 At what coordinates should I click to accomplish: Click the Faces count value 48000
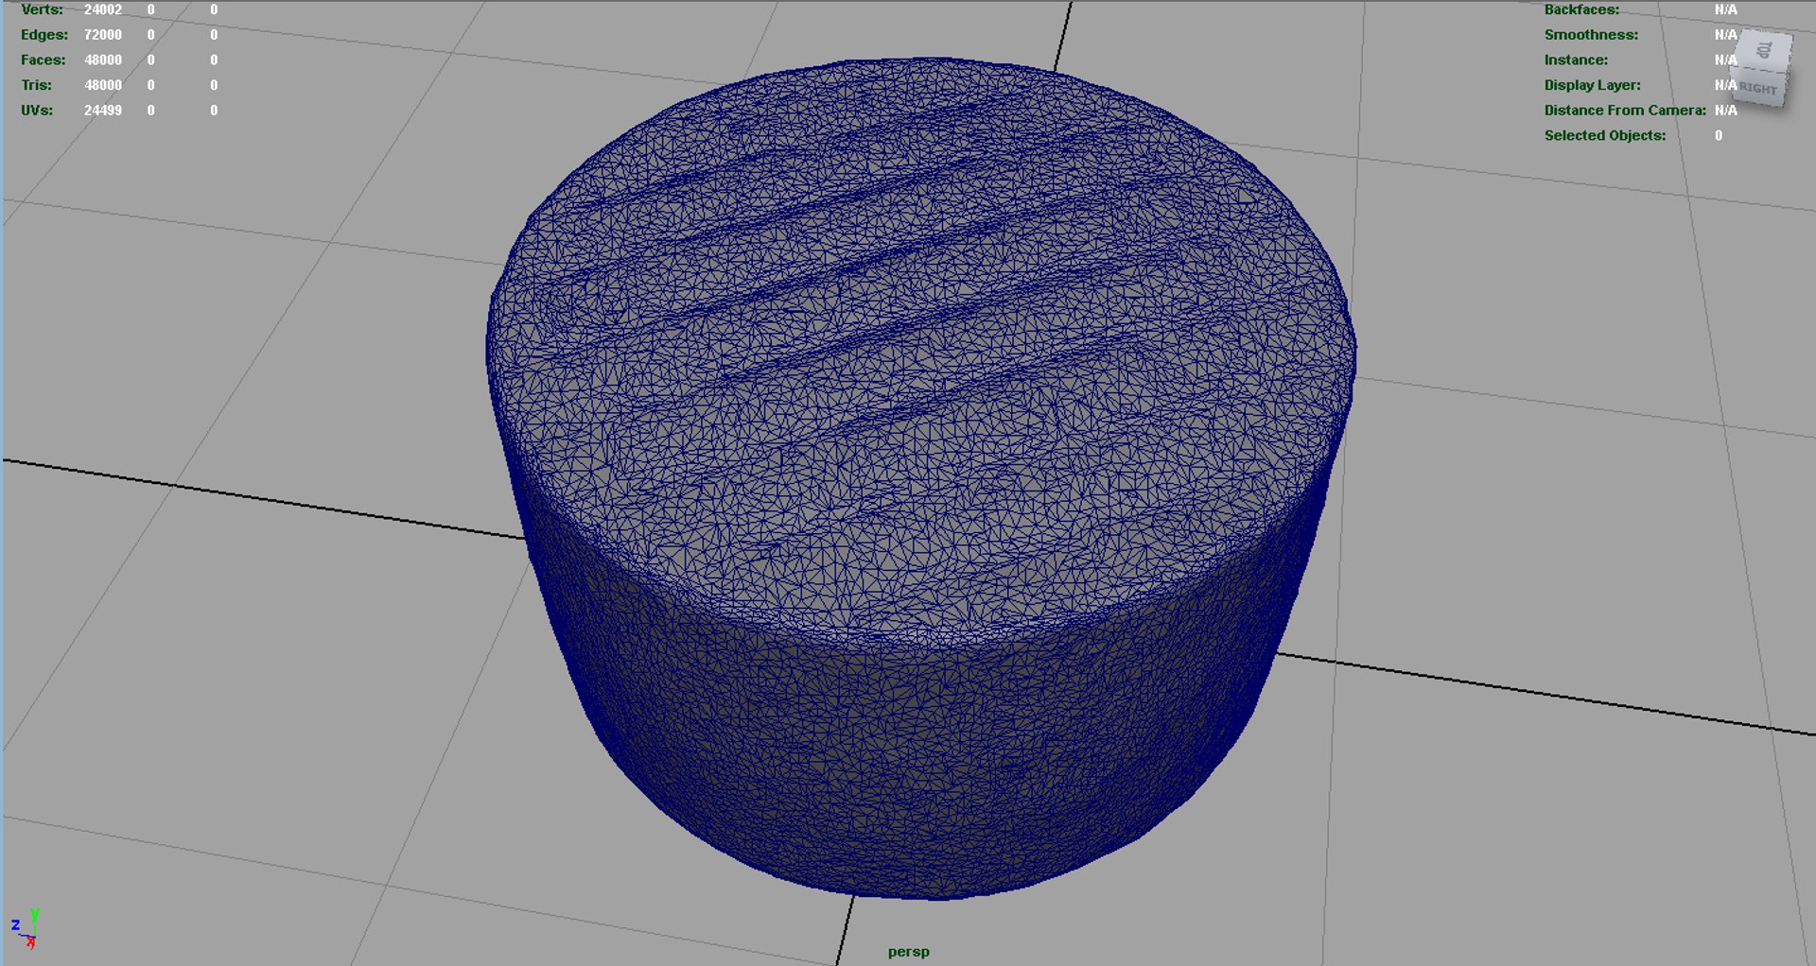(103, 60)
